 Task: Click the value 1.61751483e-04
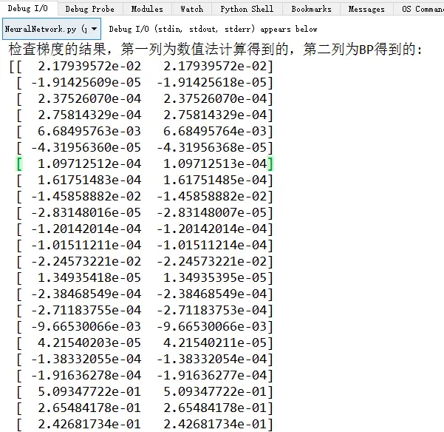pos(89,180)
